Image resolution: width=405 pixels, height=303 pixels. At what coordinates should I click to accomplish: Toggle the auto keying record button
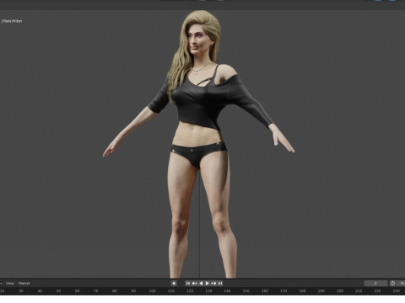tap(174, 284)
